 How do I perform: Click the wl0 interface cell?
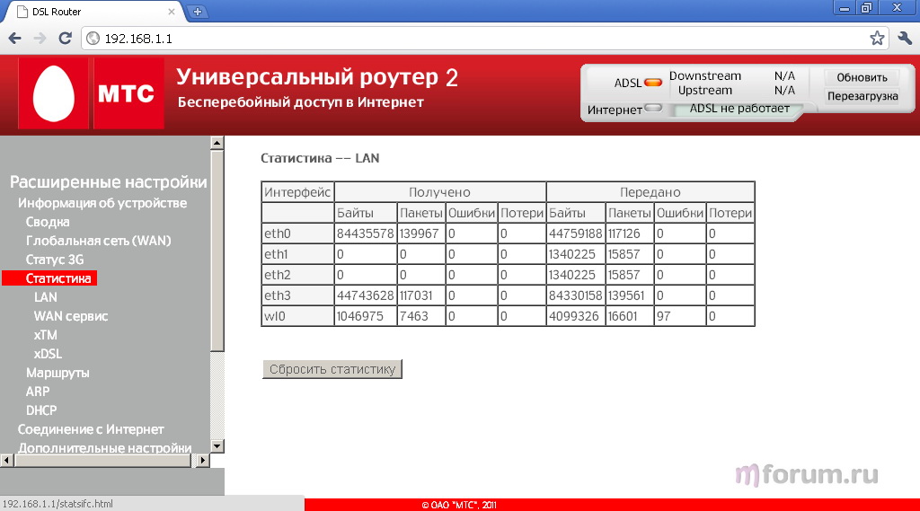[x=297, y=316]
